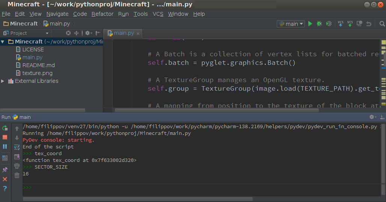Viewport: 386px width, 202px height.
Task: Open the Window menu
Action: coord(178,14)
